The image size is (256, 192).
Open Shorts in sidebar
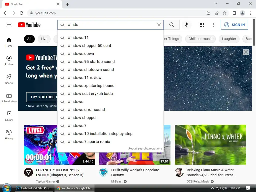coord(9,79)
